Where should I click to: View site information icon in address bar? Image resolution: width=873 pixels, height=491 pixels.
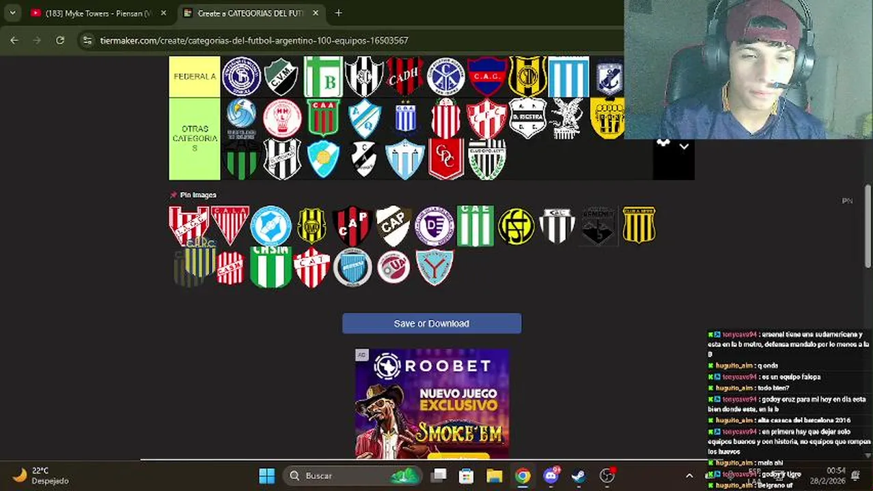tap(87, 40)
